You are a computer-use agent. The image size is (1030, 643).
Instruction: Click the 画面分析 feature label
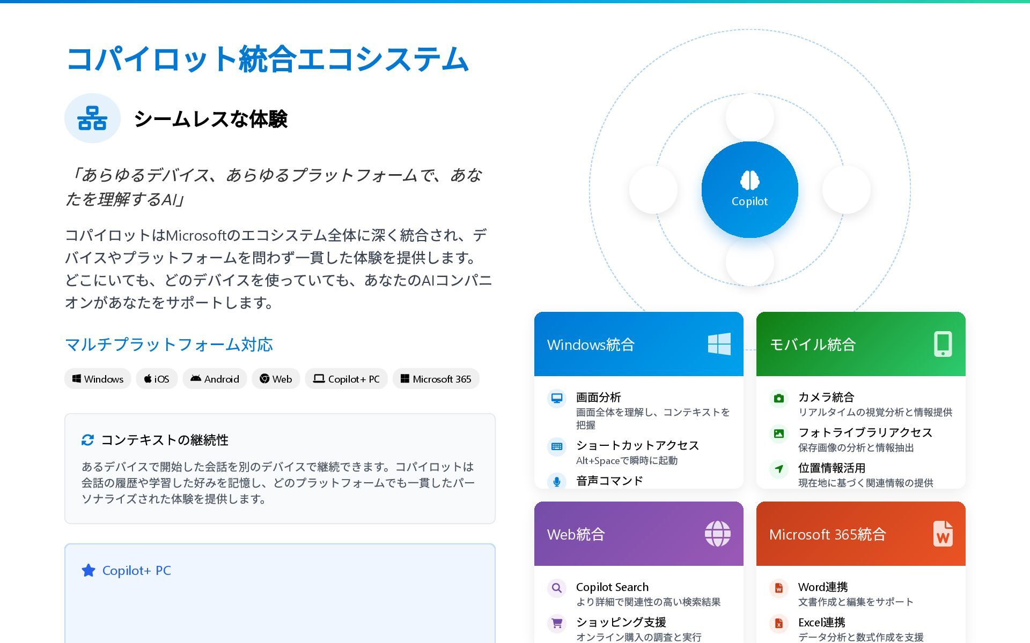click(598, 397)
